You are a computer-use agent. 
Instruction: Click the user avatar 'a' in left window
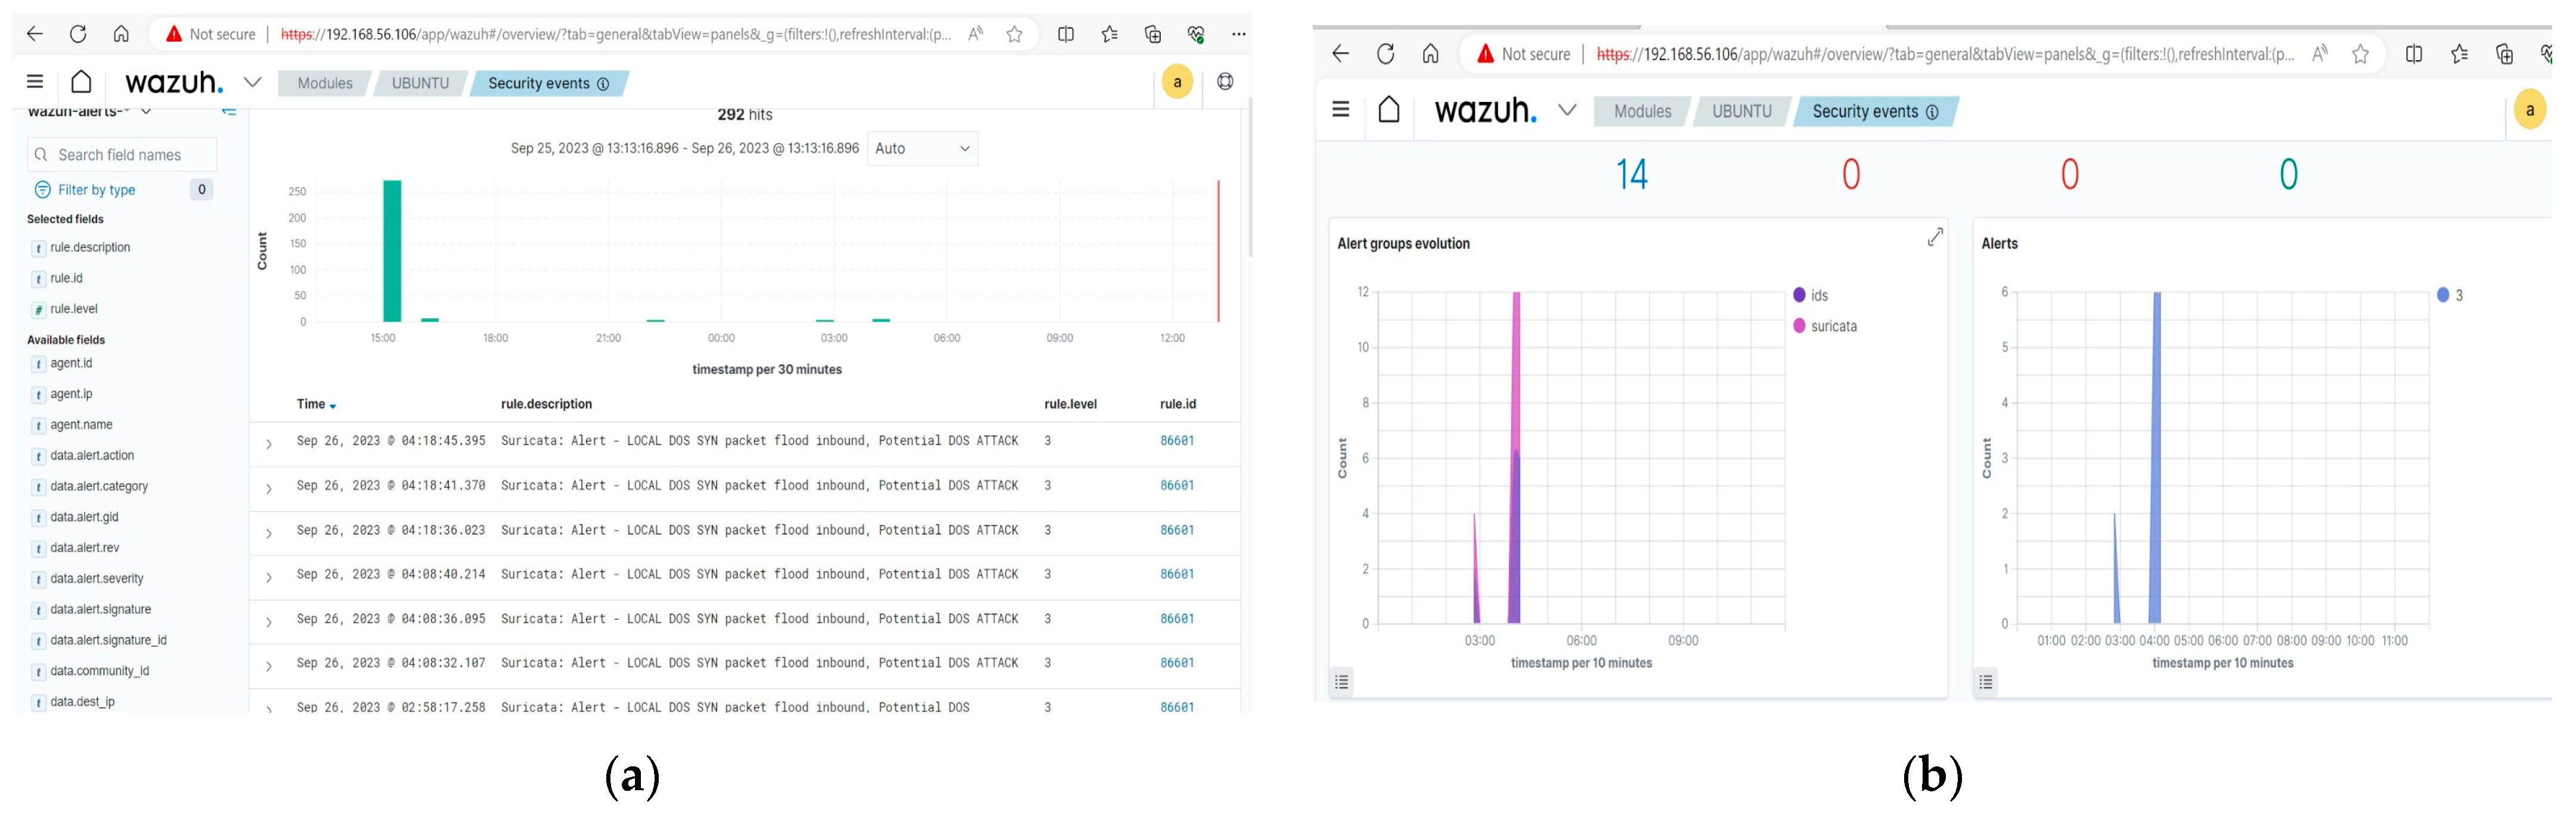1177,82
